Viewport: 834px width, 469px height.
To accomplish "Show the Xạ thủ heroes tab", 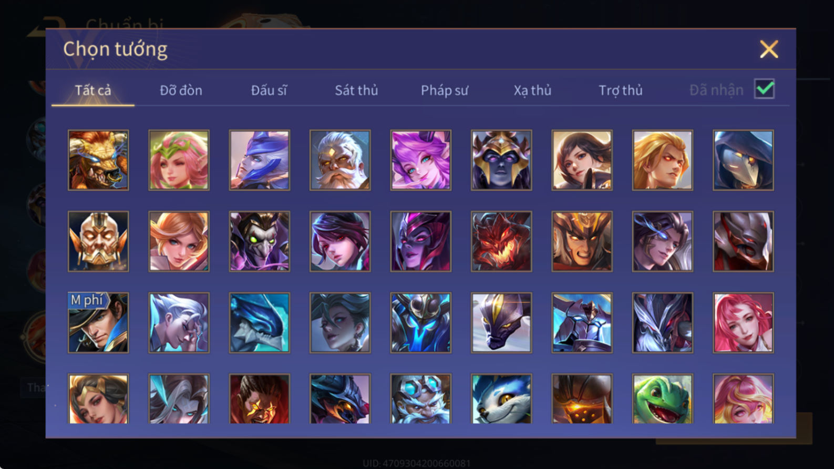I will click(532, 90).
